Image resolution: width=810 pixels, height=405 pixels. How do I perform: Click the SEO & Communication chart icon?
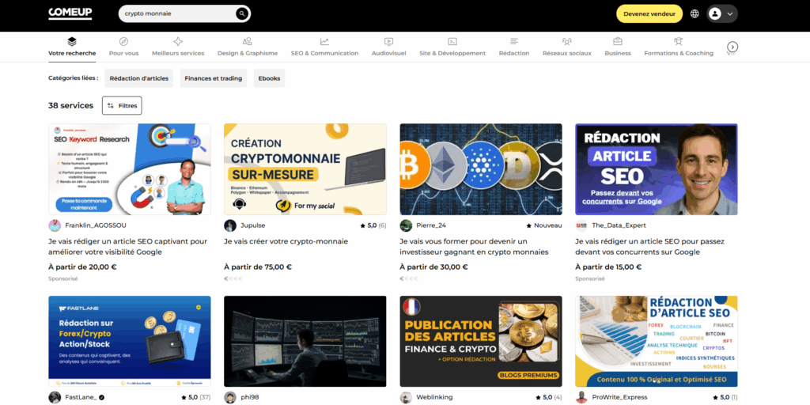[324, 41]
